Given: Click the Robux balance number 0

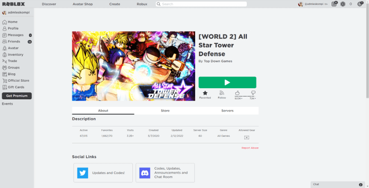Looking at the screenshot, I should pyautogui.click(x=351, y=4).
